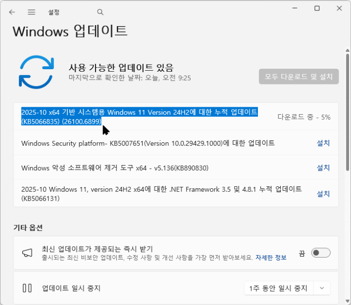
Task: Click 업데이트 일시 중지 label
Action: click(71, 288)
